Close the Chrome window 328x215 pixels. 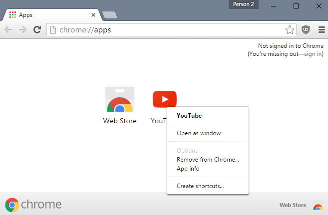(319, 6)
